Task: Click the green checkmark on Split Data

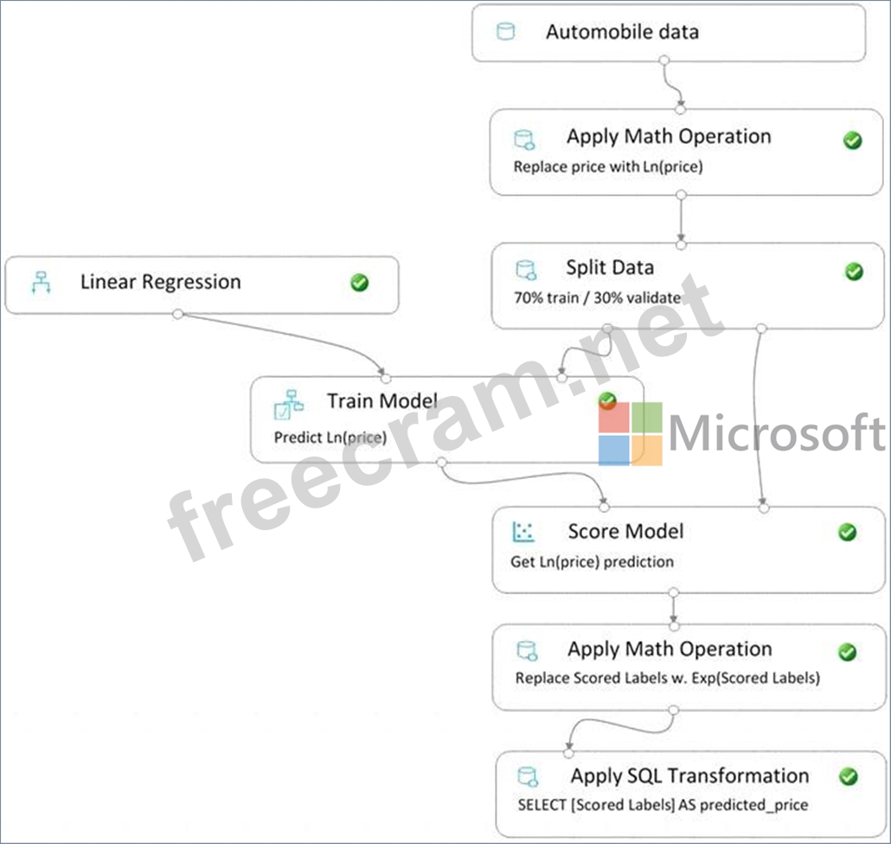Action: tap(853, 272)
